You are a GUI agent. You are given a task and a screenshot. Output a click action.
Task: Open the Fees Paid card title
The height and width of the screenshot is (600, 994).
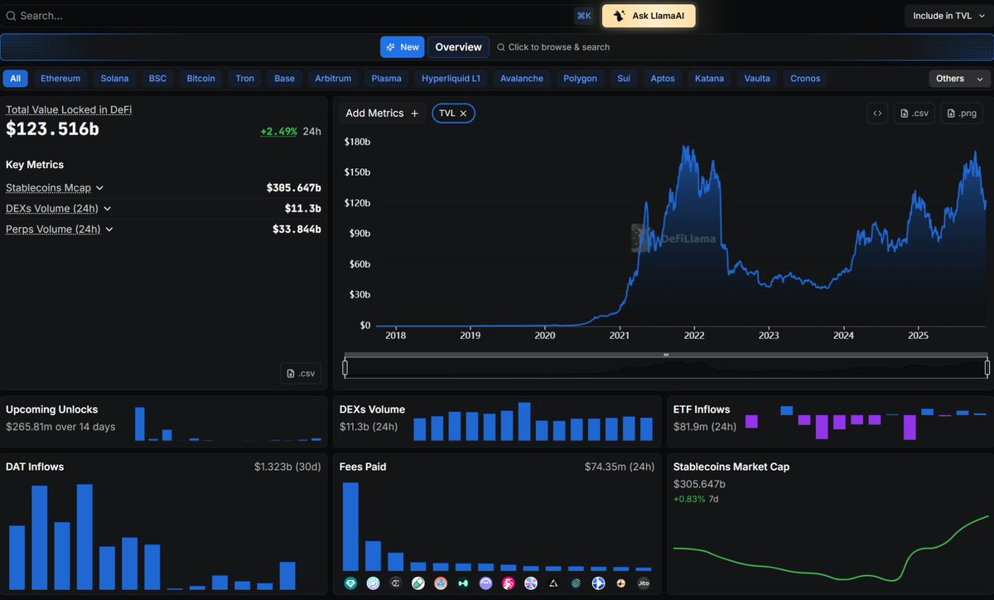[364, 467]
